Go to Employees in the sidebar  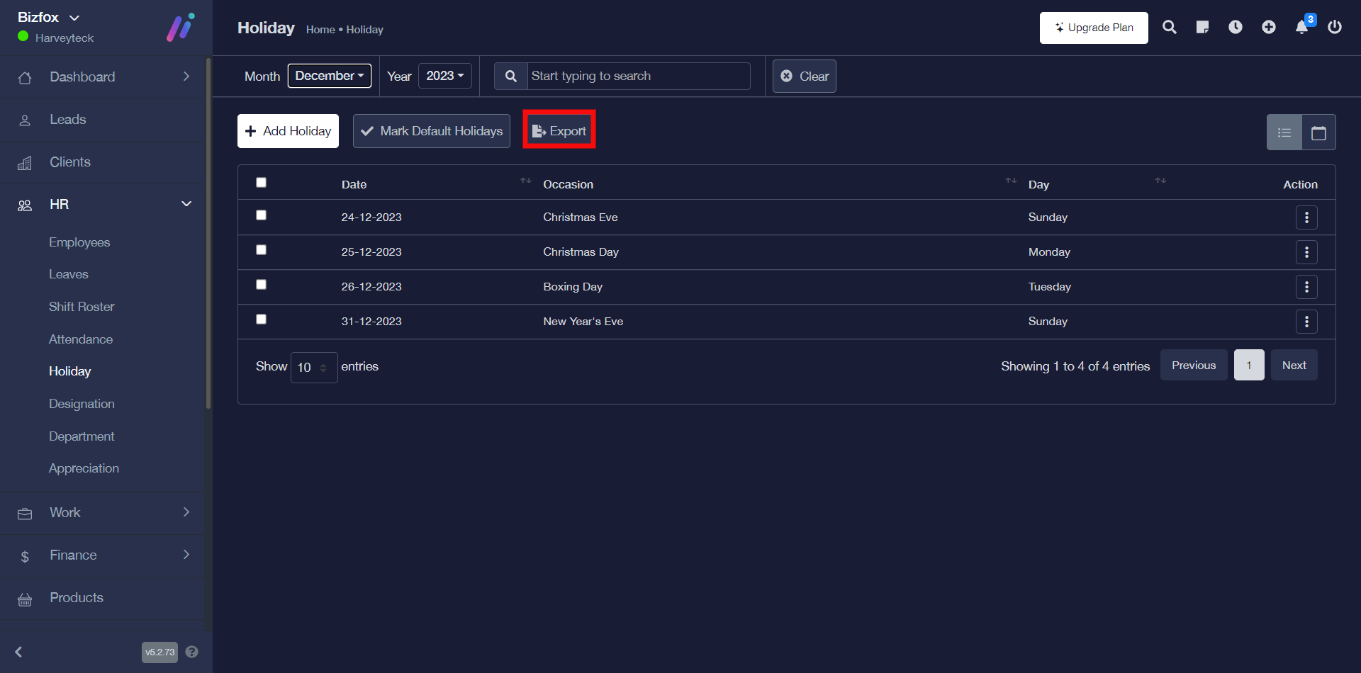pyautogui.click(x=79, y=242)
